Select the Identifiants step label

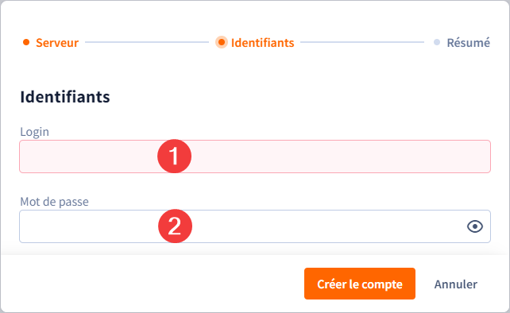pos(262,43)
